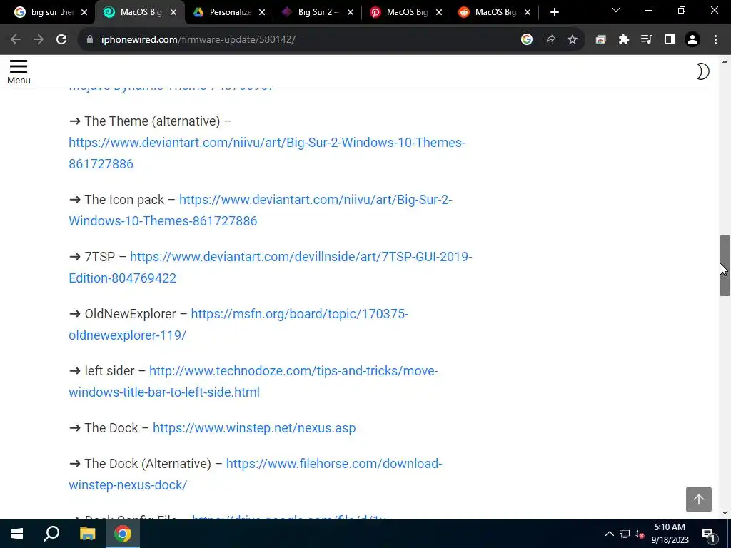Open the tab search chevron
Screen dimensions: 731x548
tap(616, 10)
